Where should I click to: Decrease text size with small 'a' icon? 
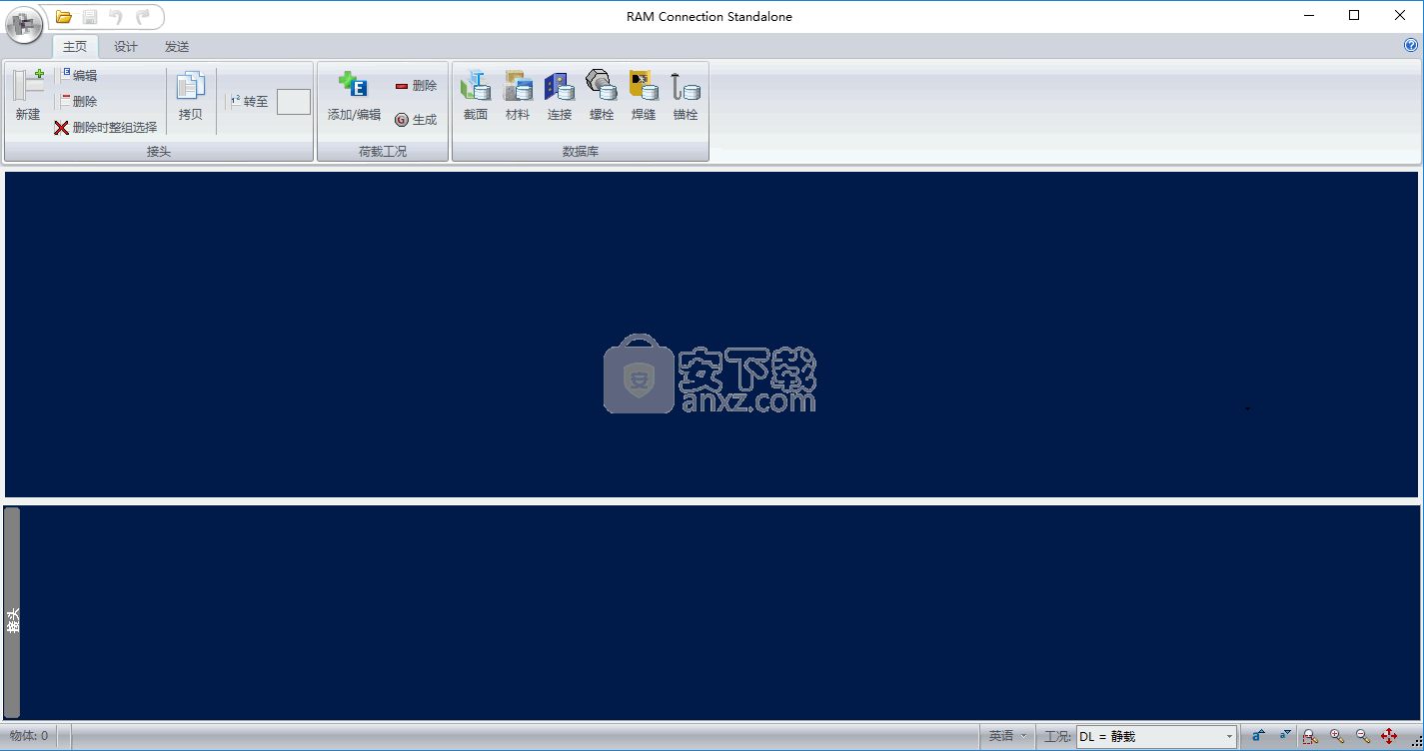pyautogui.click(x=1285, y=736)
